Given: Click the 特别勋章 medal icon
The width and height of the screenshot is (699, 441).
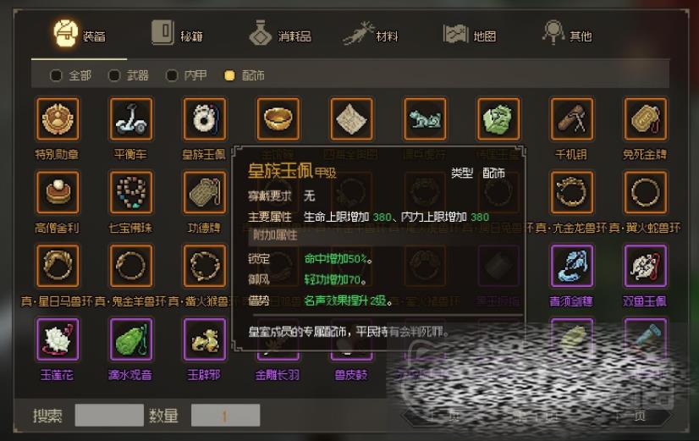Looking at the screenshot, I should [58, 119].
